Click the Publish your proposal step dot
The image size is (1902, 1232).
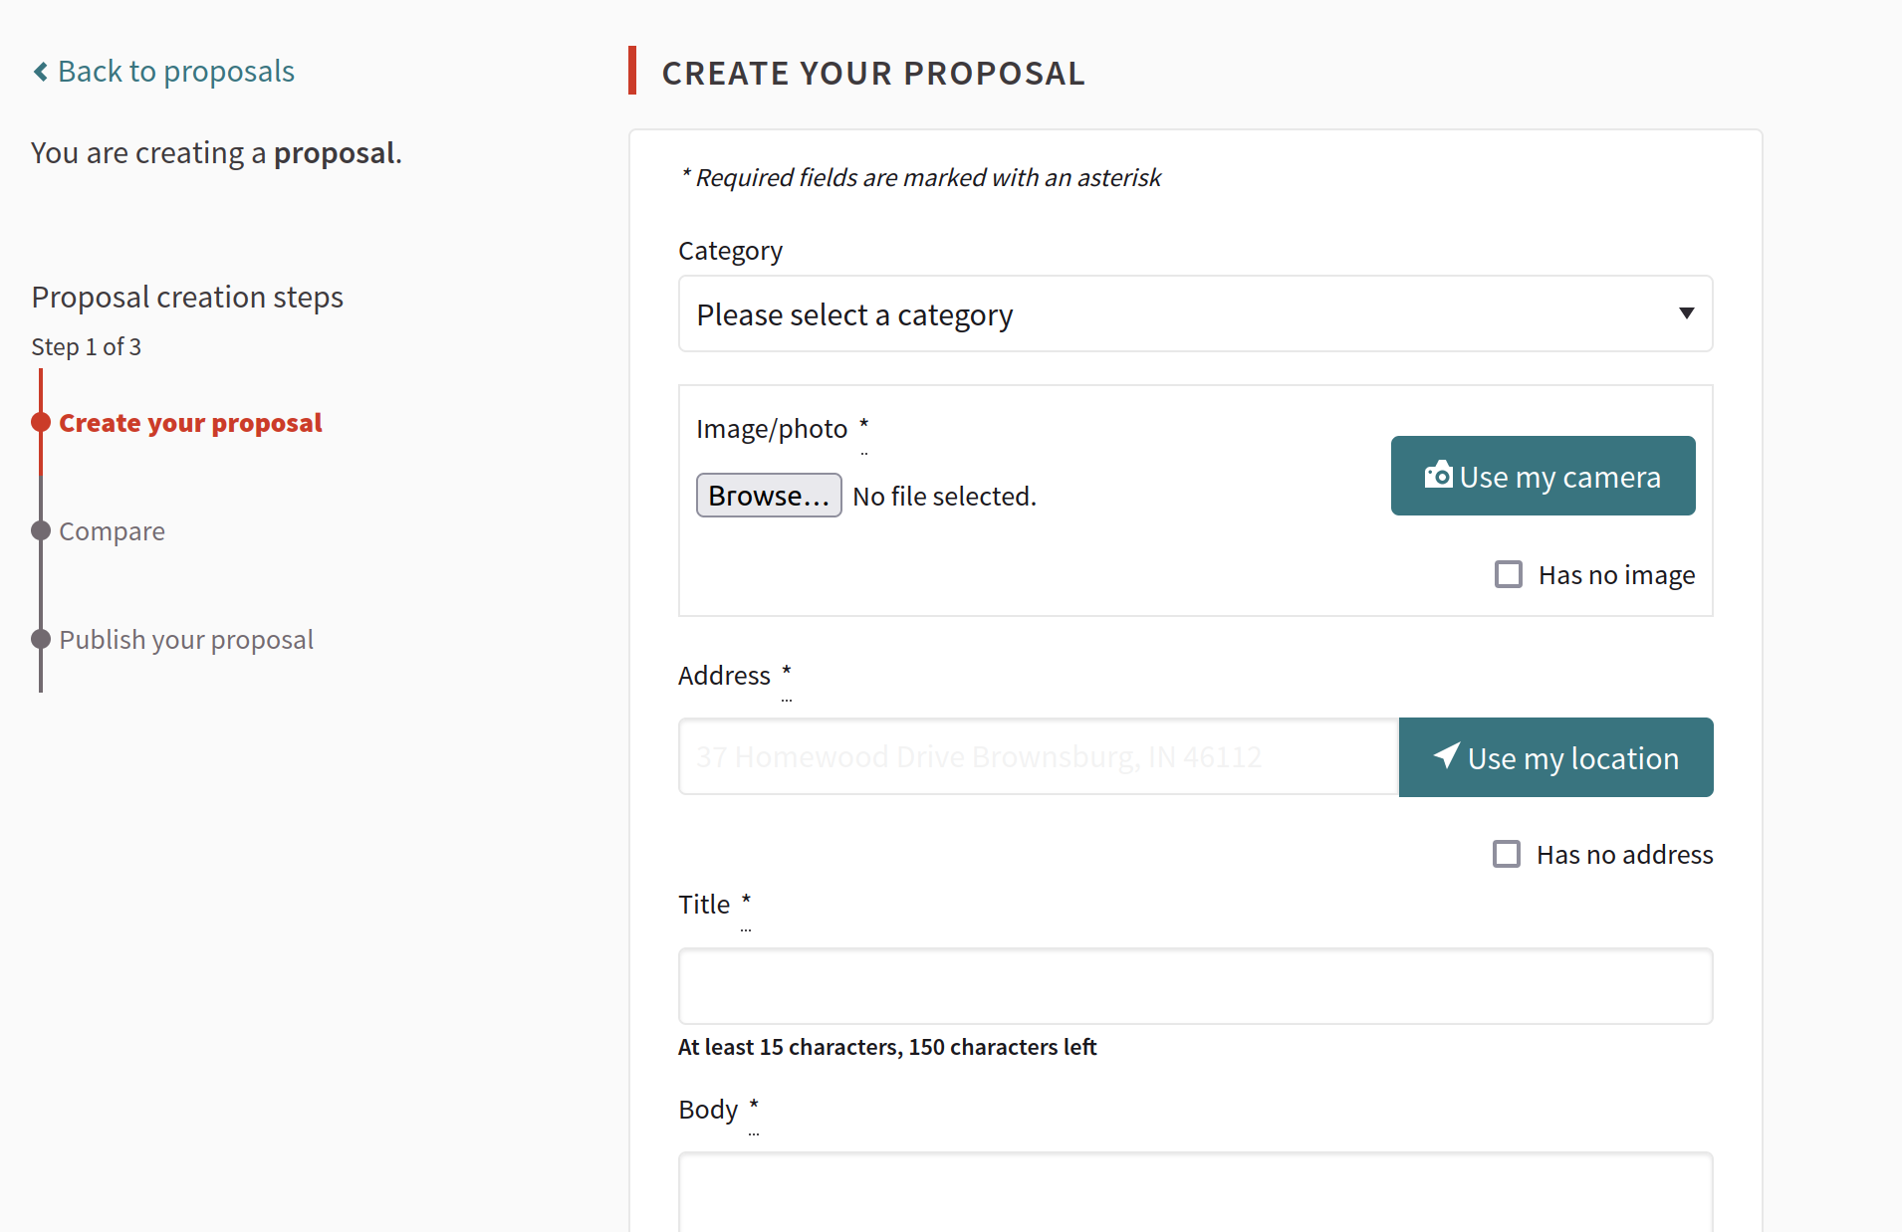pos(41,639)
